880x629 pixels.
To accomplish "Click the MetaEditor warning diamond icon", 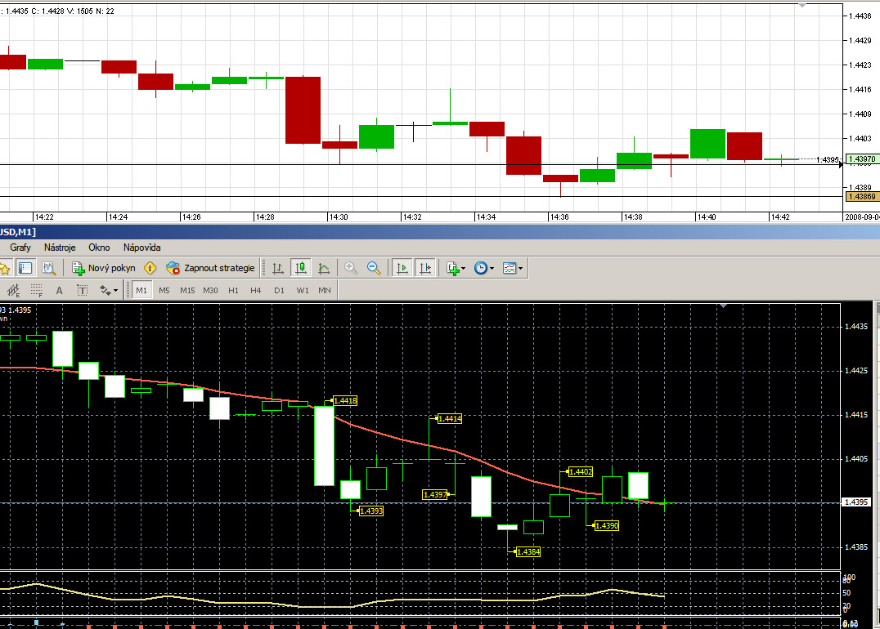I will 150,268.
